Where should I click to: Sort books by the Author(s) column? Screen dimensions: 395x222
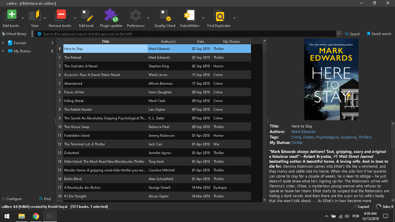pyautogui.click(x=168, y=42)
